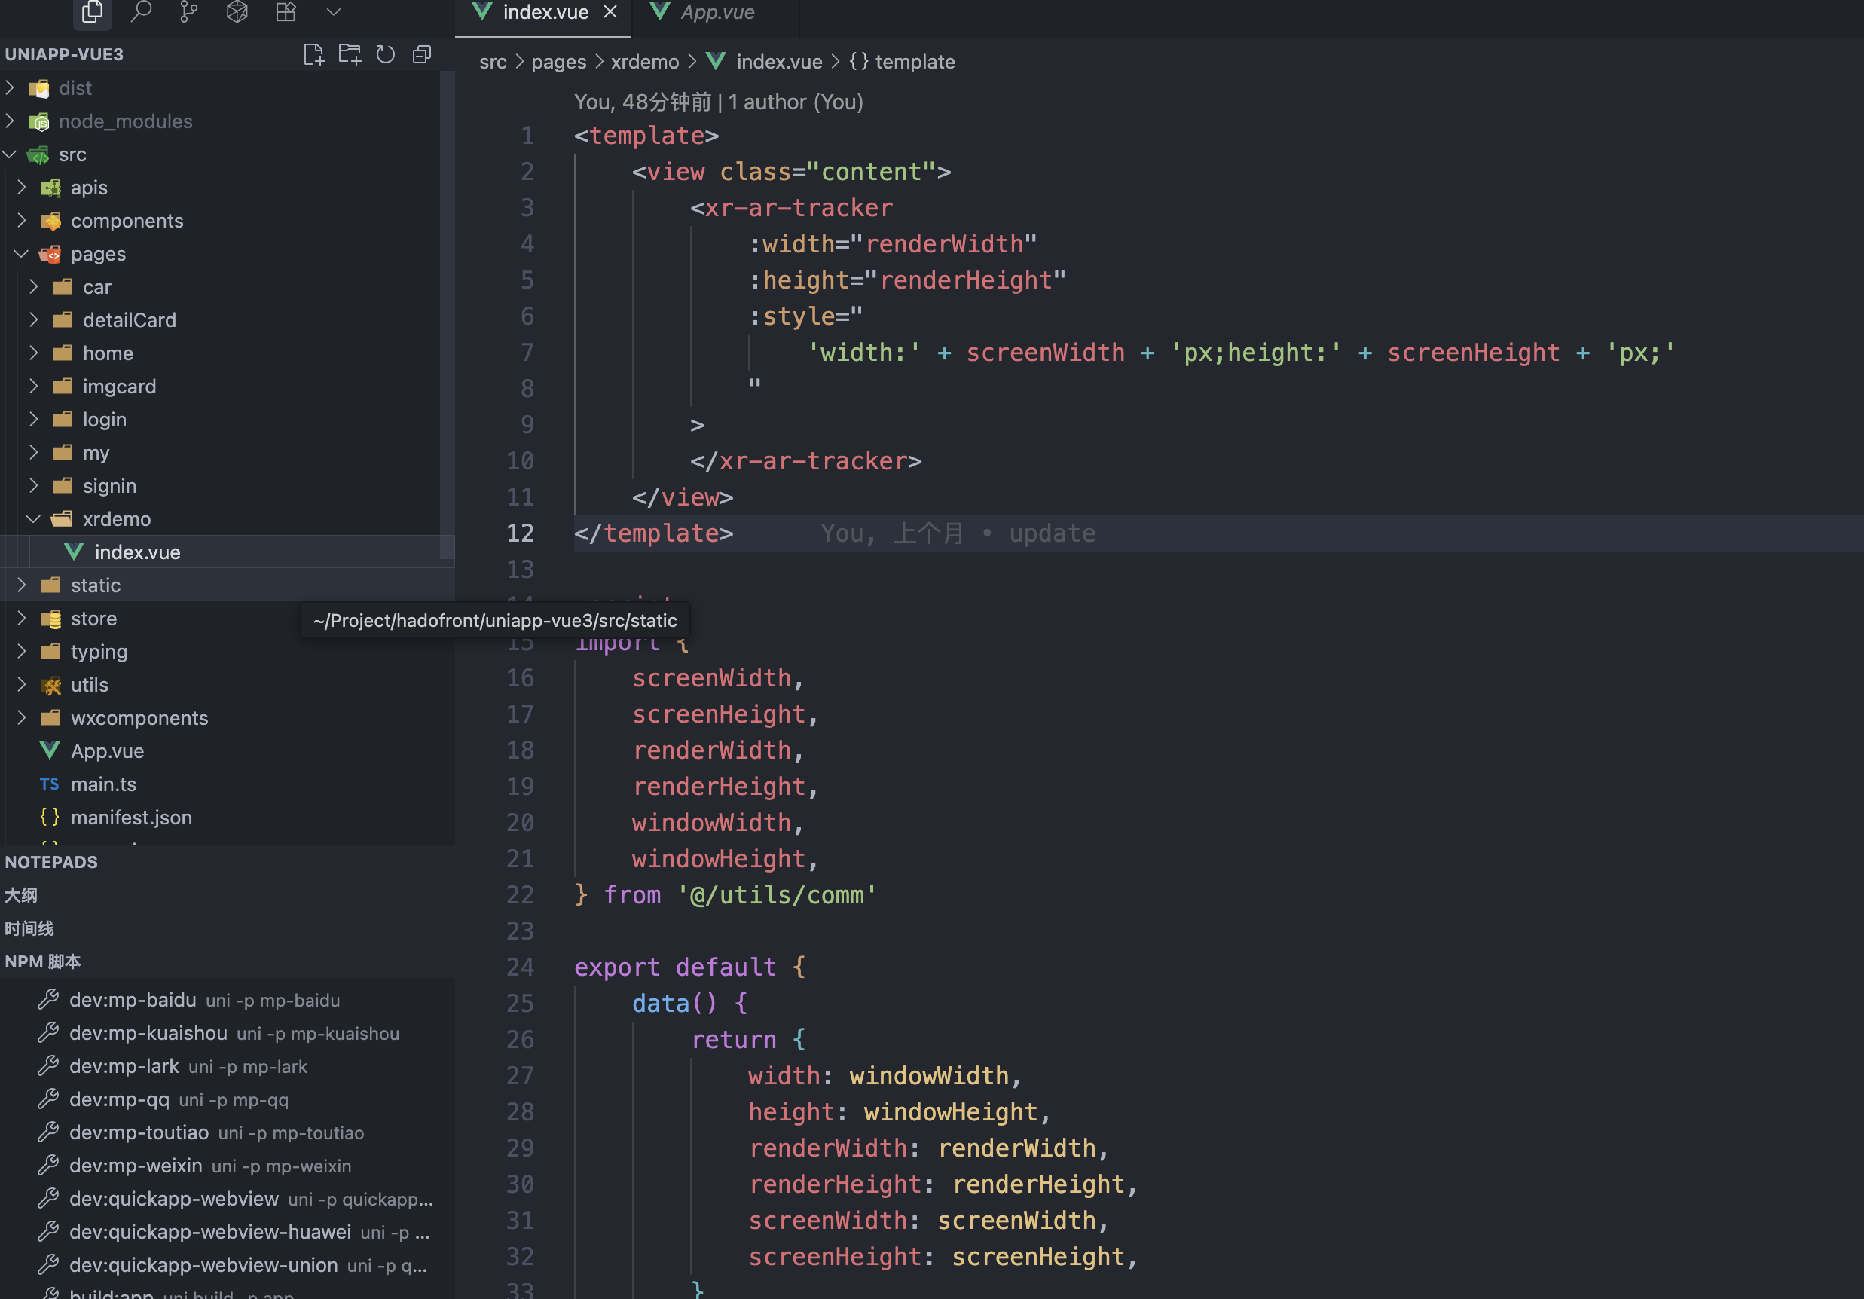Open the Source Control view icon
The width and height of the screenshot is (1864, 1299).
point(188,11)
